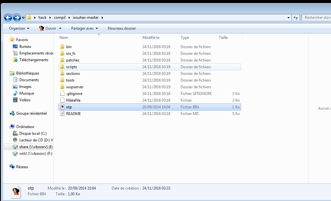The height and width of the screenshot is (201, 331).
Task: Click the Favoris star icon
Action: coord(12,39)
